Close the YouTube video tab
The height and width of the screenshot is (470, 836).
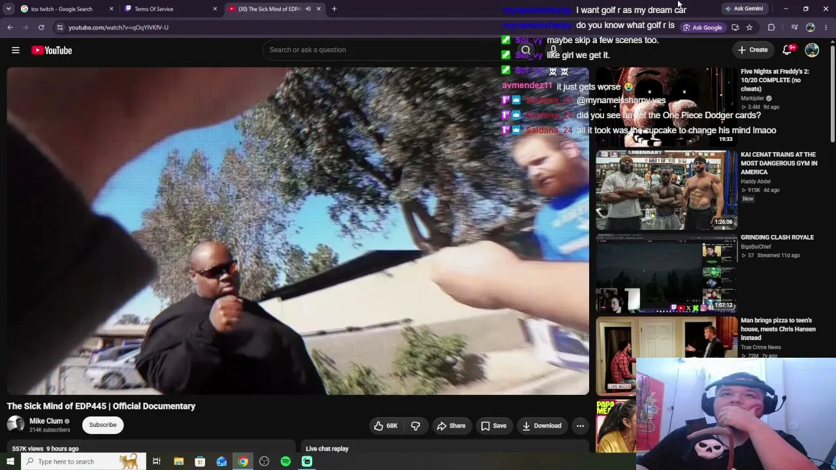pyautogui.click(x=319, y=9)
